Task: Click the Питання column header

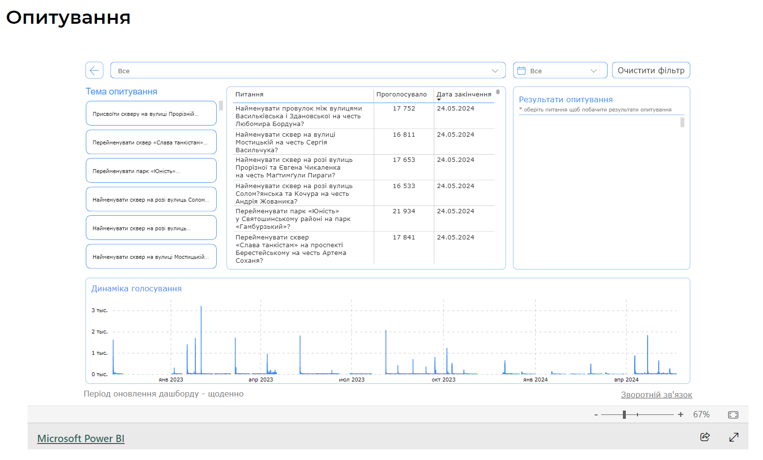Action: [250, 95]
